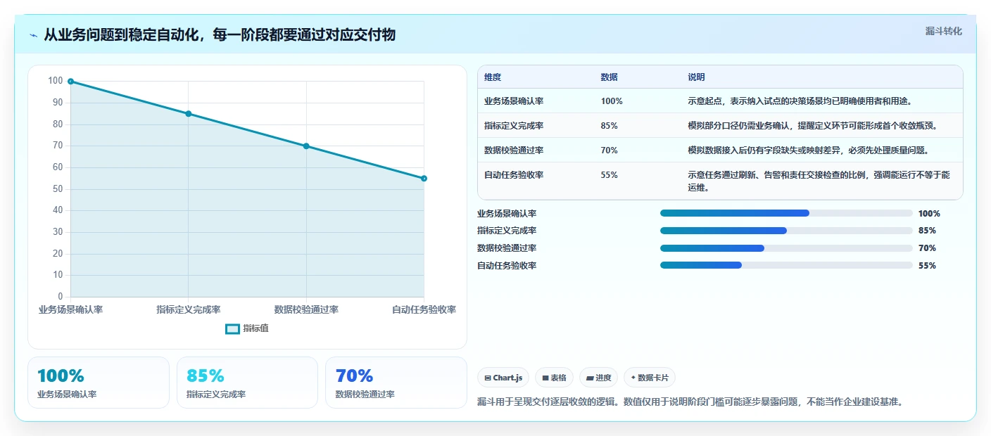The width and height of the screenshot is (991, 436).
Task: Click the 指标定义完成率 progress bar
Action: tap(786, 231)
